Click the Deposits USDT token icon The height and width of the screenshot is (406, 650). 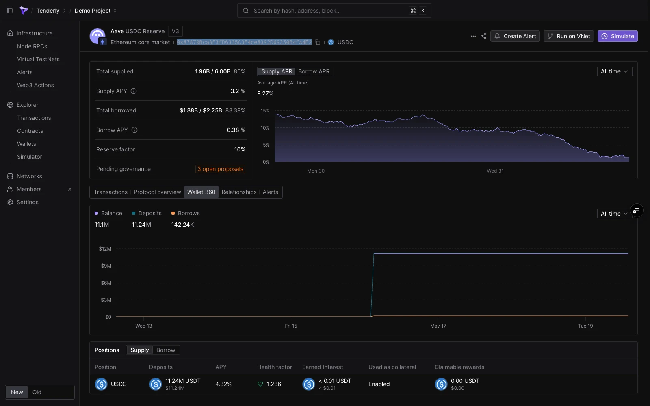click(x=155, y=384)
